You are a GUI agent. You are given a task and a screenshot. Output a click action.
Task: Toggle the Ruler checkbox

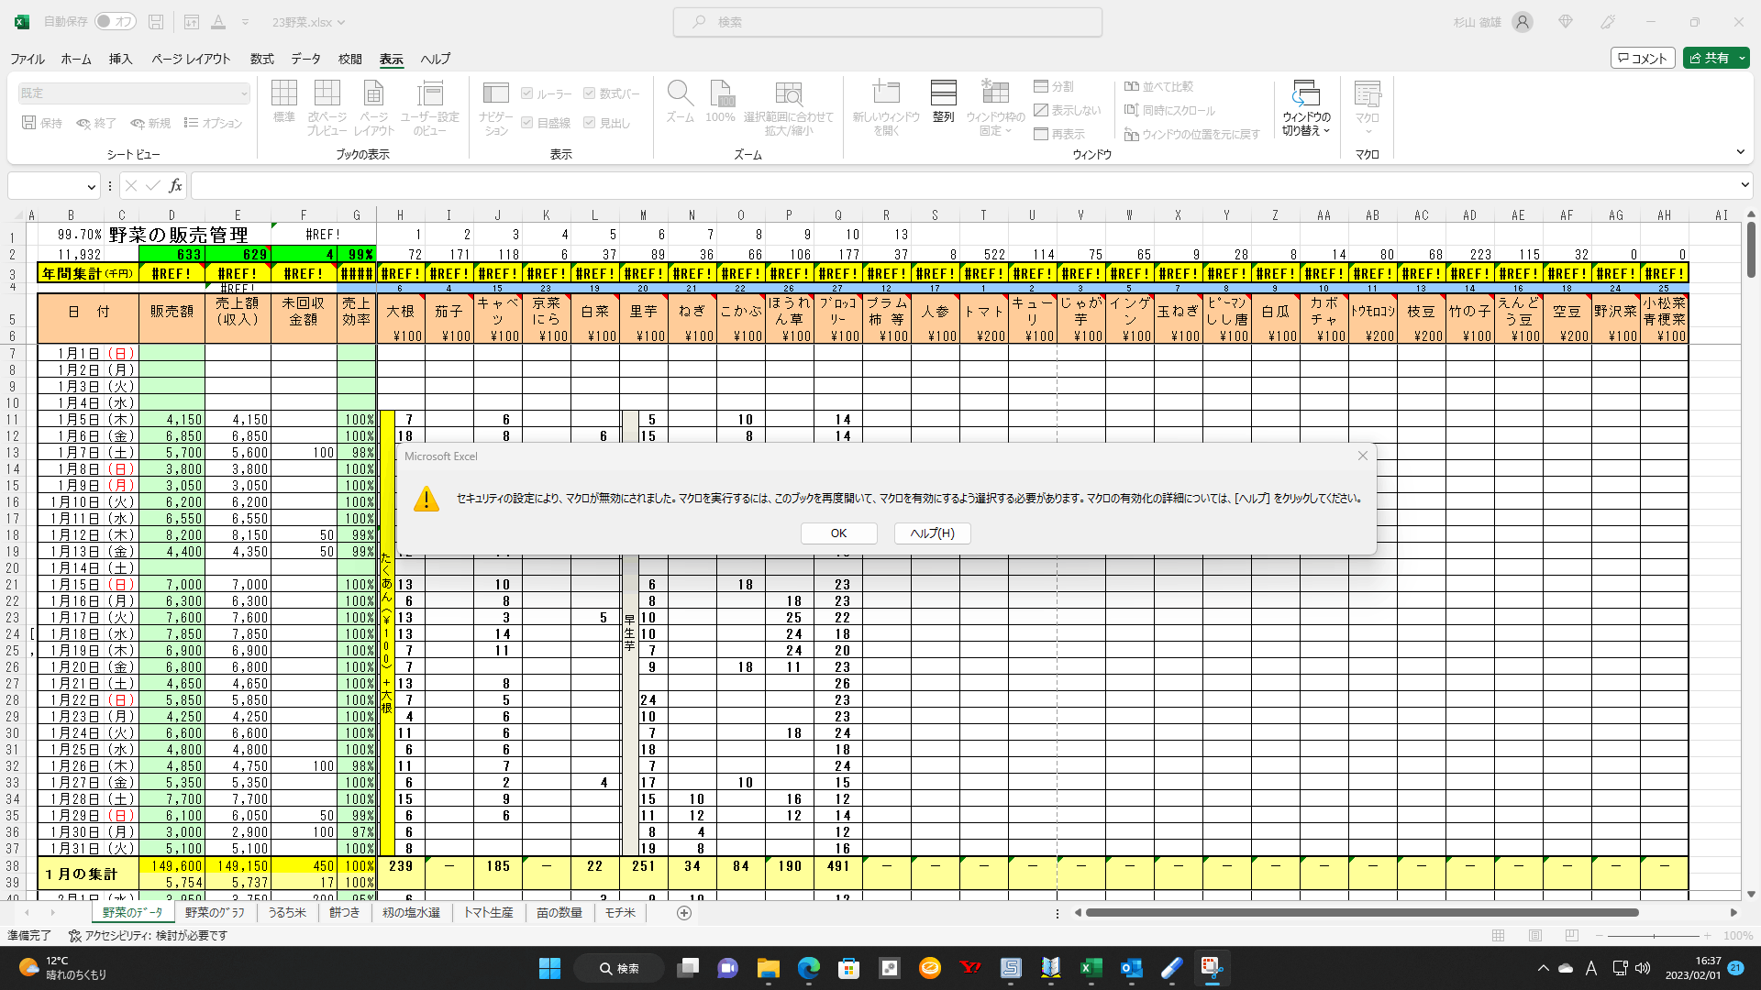point(527,93)
